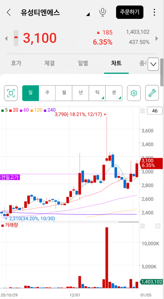Tap the 12/01 date axis label
Image resolution: width=164 pixels, height=299 pixels.
point(75,295)
